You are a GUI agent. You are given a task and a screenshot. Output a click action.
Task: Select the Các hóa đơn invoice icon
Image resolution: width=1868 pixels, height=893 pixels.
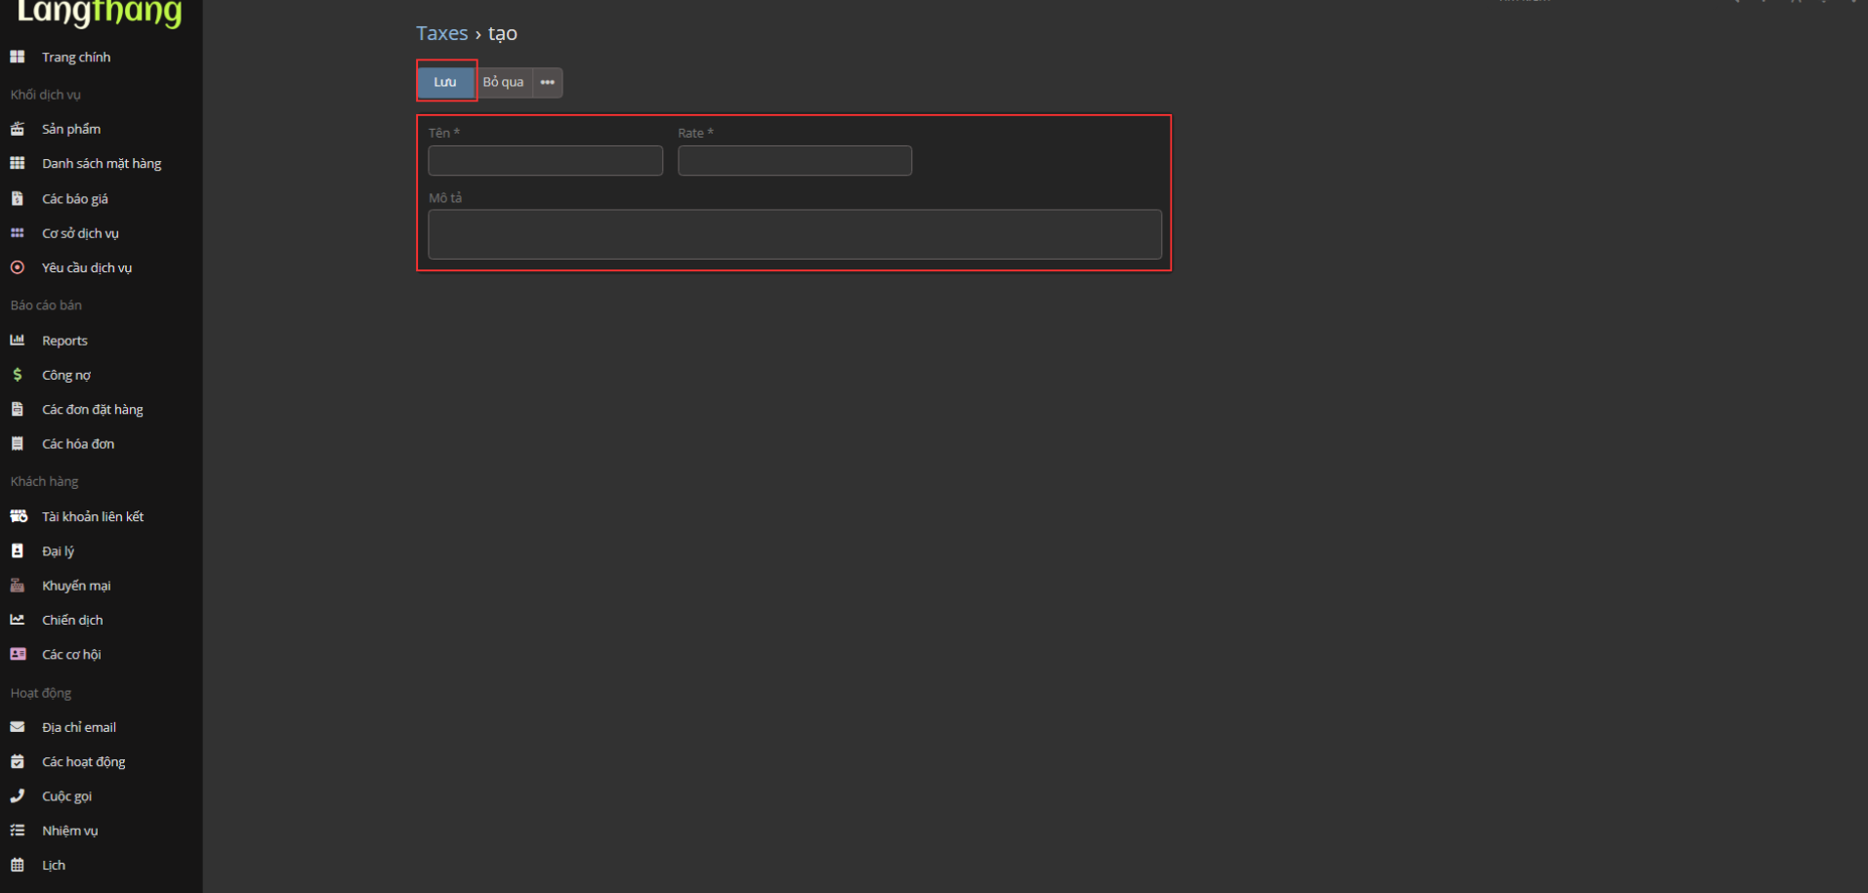coord(17,443)
